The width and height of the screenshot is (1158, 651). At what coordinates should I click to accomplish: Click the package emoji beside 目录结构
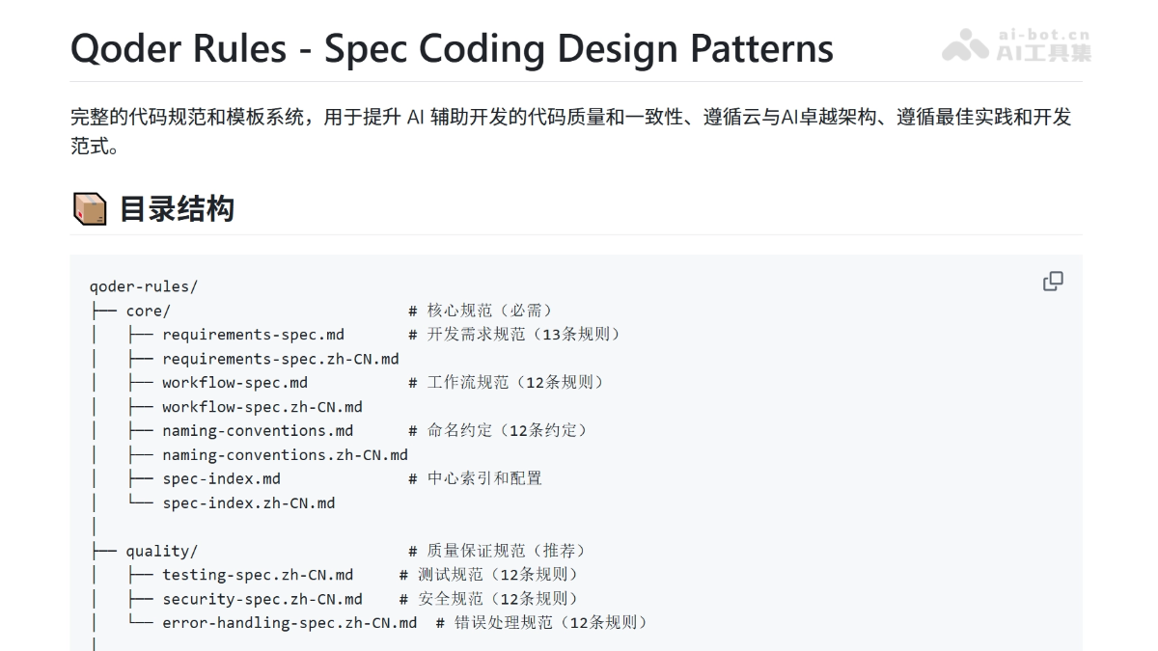(90, 208)
